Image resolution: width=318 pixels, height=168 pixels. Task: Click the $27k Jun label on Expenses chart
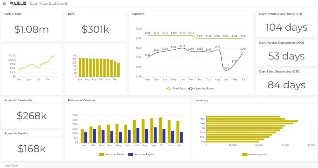pos(183,46)
